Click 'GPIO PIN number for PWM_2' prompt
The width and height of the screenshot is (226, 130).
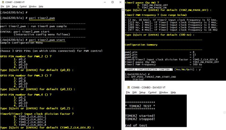[26, 56]
